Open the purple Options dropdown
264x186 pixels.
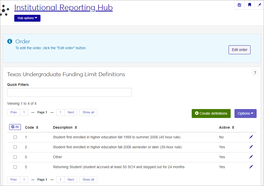click(x=245, y=114)
